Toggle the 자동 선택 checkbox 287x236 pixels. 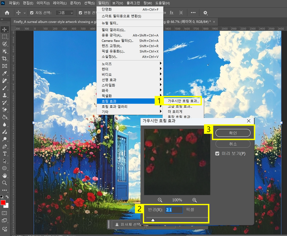click(32, 13)
